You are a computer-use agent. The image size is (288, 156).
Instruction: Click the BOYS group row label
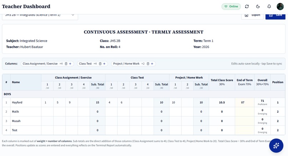click(8, 94)
